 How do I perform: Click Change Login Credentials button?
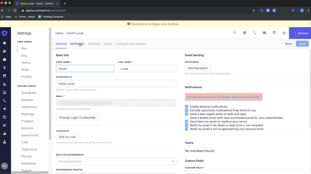tap(77, 117)
